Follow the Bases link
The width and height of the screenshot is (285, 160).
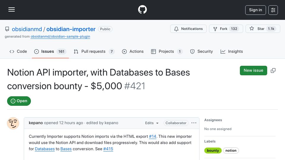[x=66, y=149]
